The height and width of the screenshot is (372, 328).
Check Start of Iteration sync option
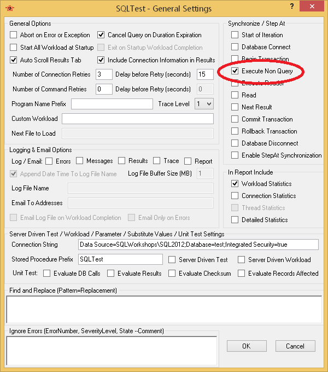coord(235,35)
